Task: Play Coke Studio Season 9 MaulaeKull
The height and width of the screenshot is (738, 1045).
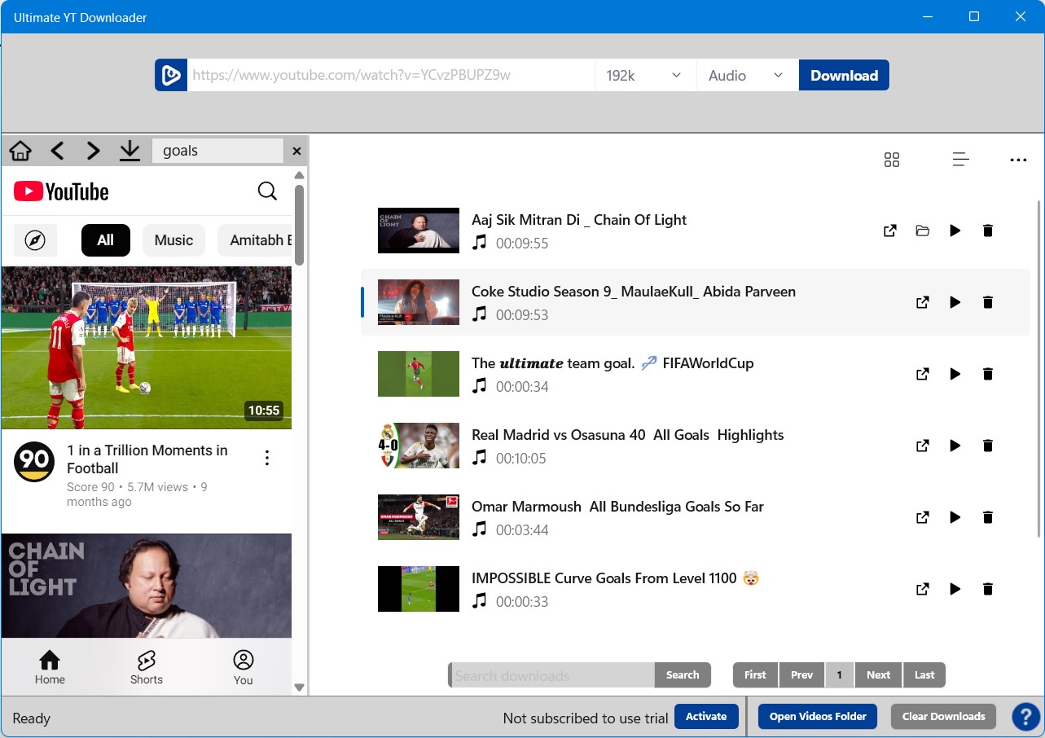Action: click(x=955, y=302)
